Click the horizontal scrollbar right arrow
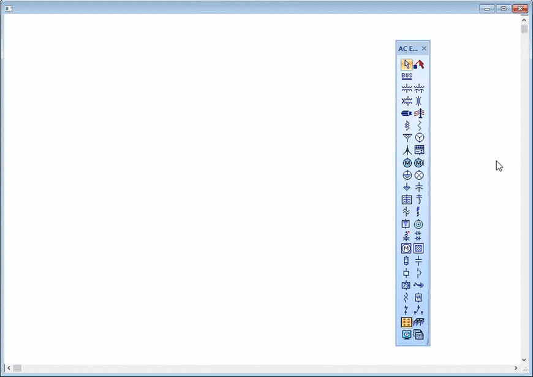Image resolution: width=533 pixels, height=377 pixels. point(515,368)
